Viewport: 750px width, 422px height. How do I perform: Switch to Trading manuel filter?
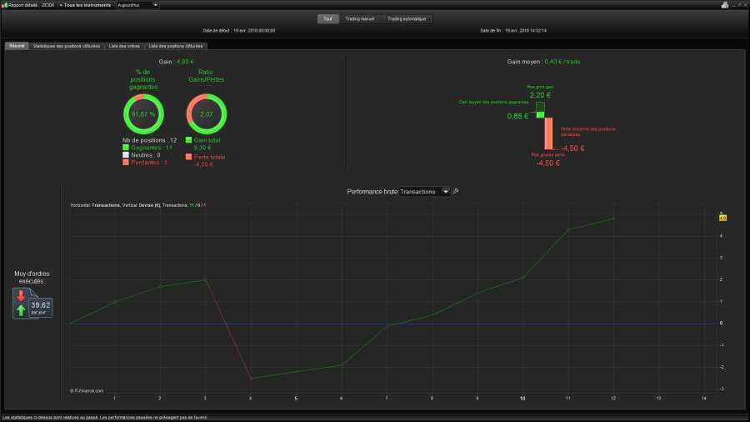click(360, 18)
